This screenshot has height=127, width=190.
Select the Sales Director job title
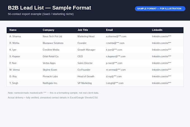coord(85,63)
